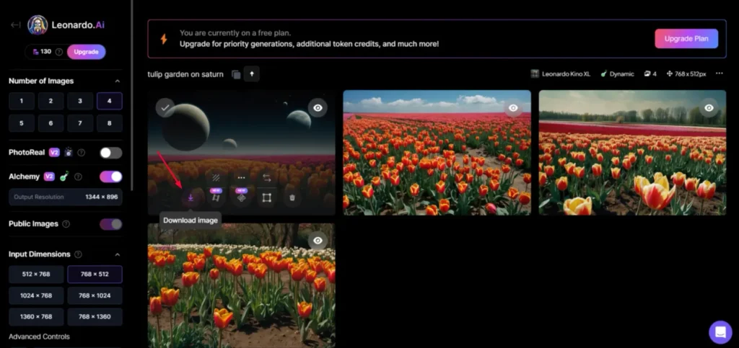Collapse the Input Dimensions section
Viewport: 739px width, 348px height.
[x=118, y=254]
